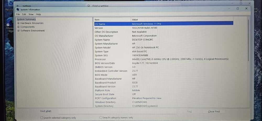Select the BaseBoard Manufacturer row
This screenshot has height=121, width=262.
click(x=164, y=79)
